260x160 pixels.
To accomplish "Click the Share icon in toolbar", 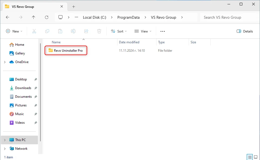I will (x=86, y=31).
